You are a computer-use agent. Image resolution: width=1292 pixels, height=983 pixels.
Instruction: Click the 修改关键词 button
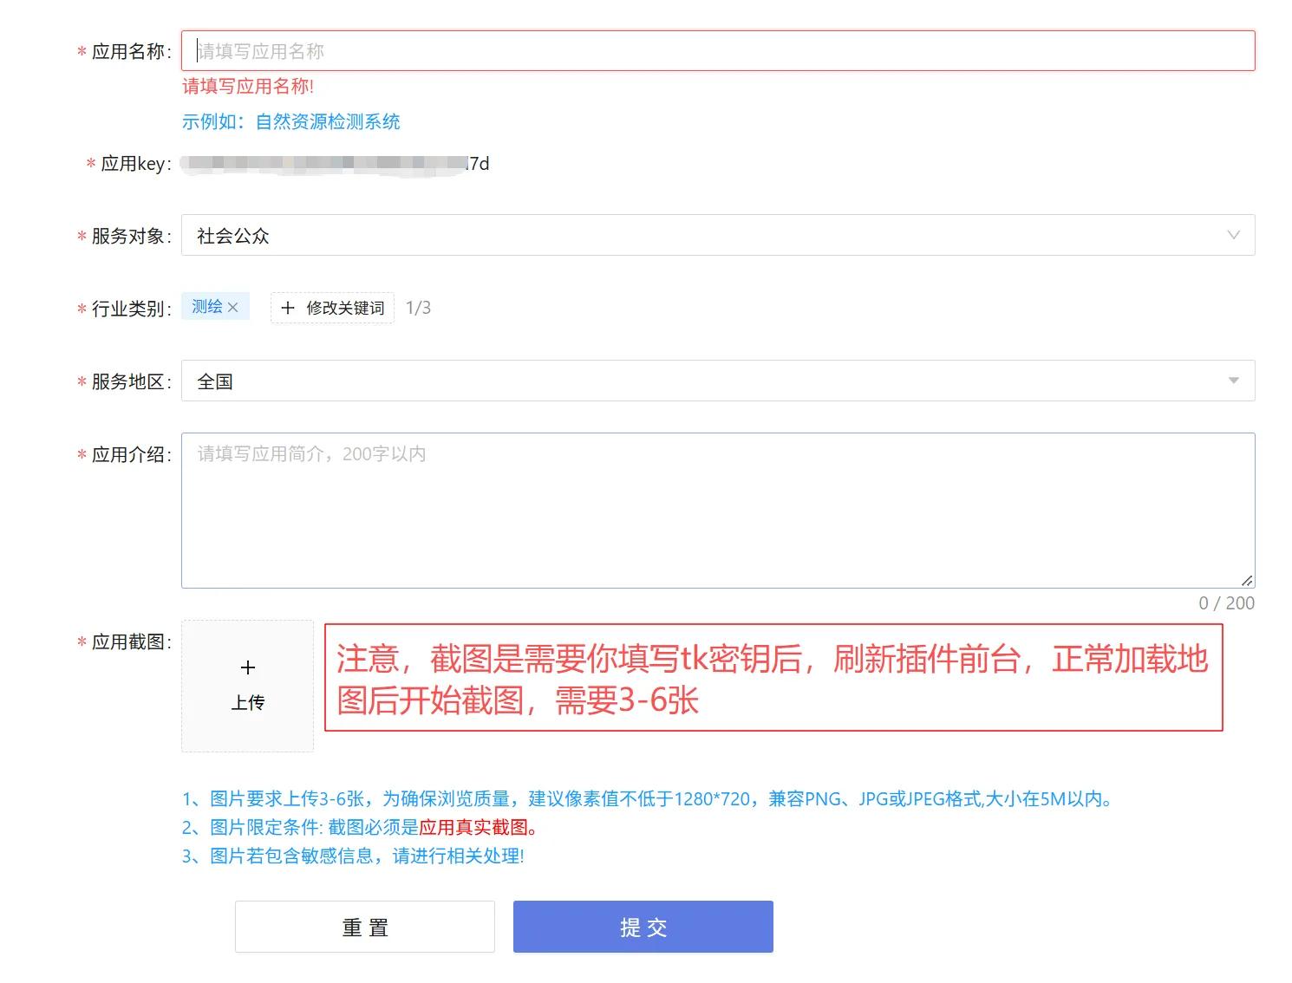[332, 308]
